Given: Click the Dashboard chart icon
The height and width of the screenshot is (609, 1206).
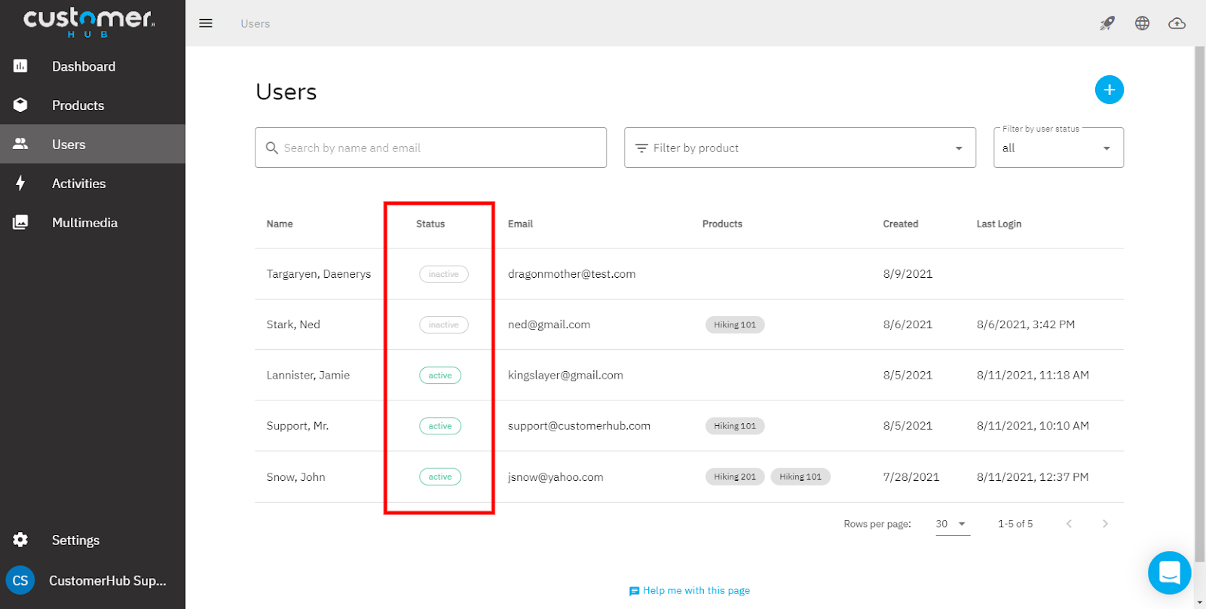Looking at the screenshot, I should click(20, 66).
